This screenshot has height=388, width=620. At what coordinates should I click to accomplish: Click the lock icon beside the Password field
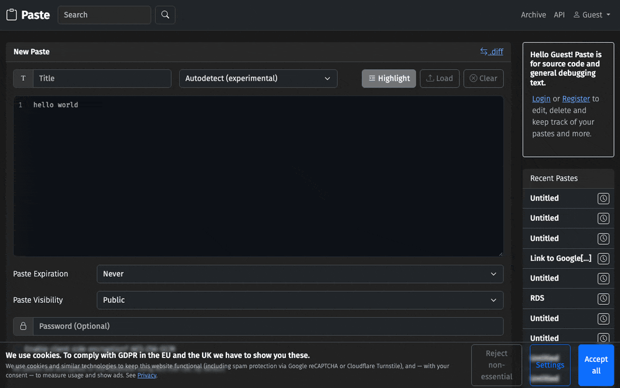[x=24, y=327]
